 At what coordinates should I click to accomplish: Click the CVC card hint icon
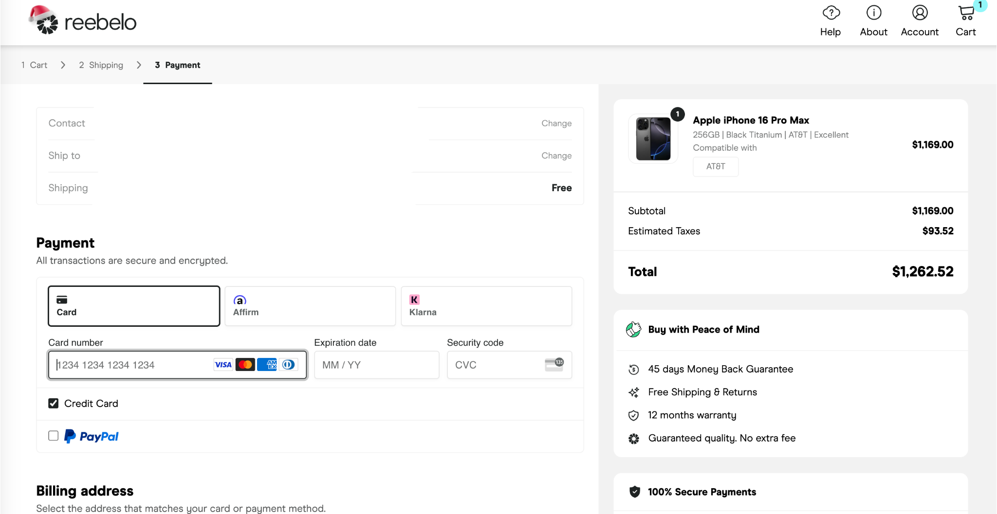(554, 365)
